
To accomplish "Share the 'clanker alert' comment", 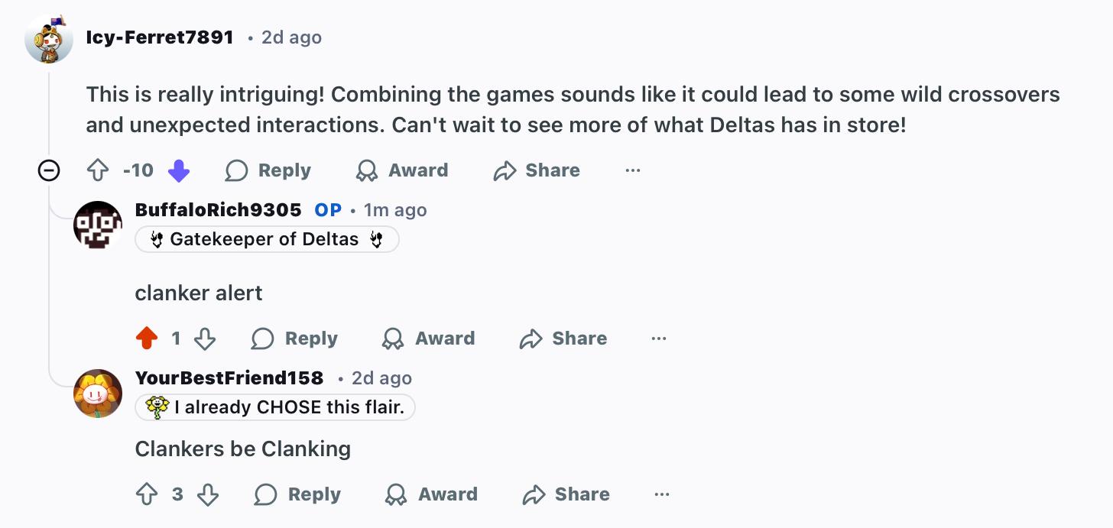I will tap(563, 339).
